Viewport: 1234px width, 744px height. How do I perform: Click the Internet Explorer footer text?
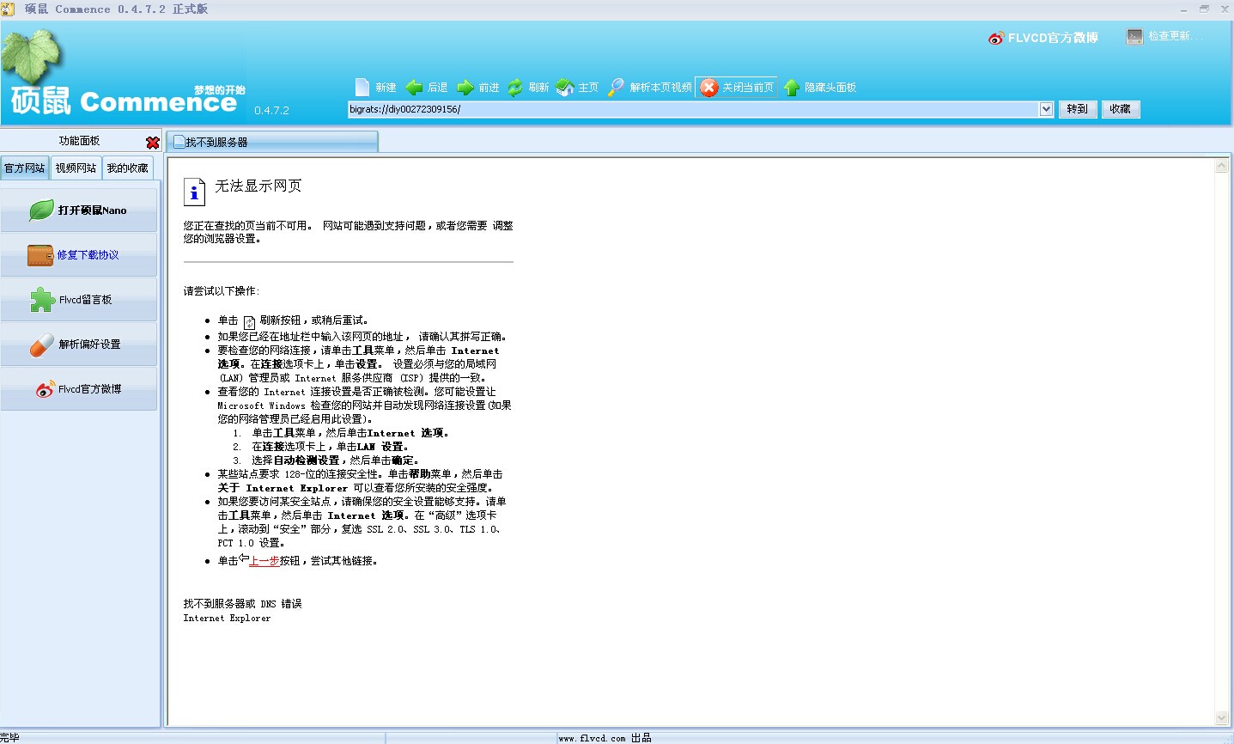(x=227, y=619)
